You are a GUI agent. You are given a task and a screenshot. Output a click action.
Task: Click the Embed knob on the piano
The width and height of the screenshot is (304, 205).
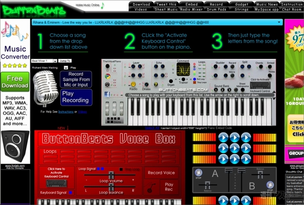tap(270, 67)
